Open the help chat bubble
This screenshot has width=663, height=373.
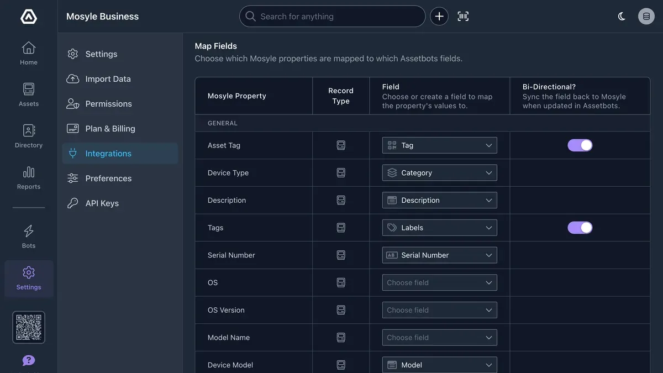pos(29,360)
